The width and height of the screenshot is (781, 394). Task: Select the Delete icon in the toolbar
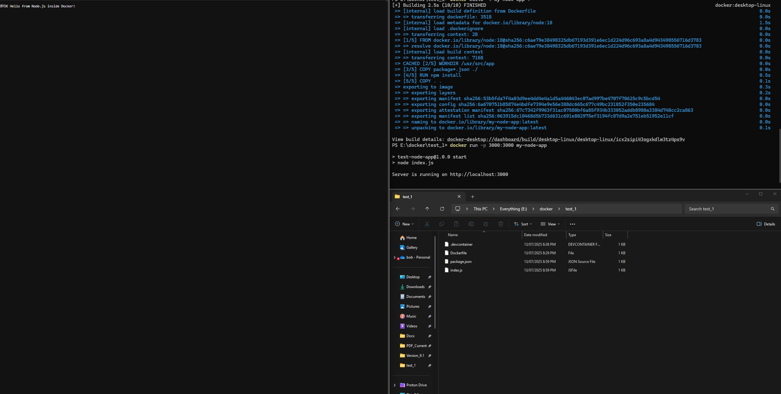501,224
